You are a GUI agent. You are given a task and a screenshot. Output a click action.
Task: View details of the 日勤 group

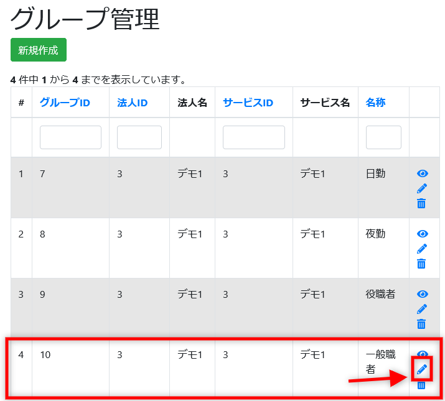pyautogui.click(x=422, y=173)
